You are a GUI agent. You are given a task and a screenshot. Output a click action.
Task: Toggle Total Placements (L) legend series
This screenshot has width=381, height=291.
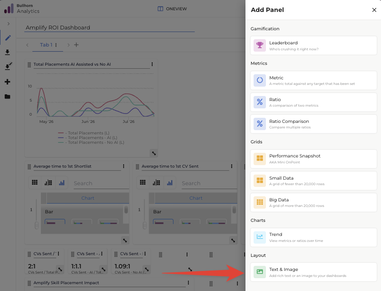click(x=84, y=133)
